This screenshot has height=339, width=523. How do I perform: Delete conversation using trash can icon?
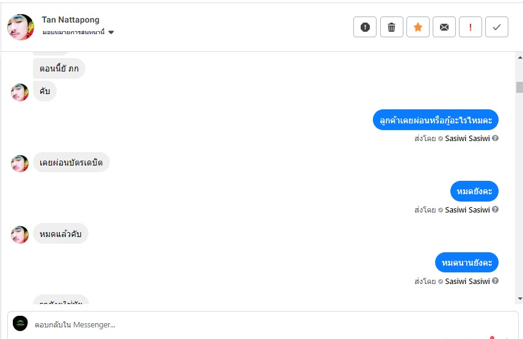392,27
